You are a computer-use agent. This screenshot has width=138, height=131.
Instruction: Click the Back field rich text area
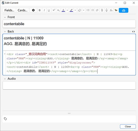click(x=69, y=42)
